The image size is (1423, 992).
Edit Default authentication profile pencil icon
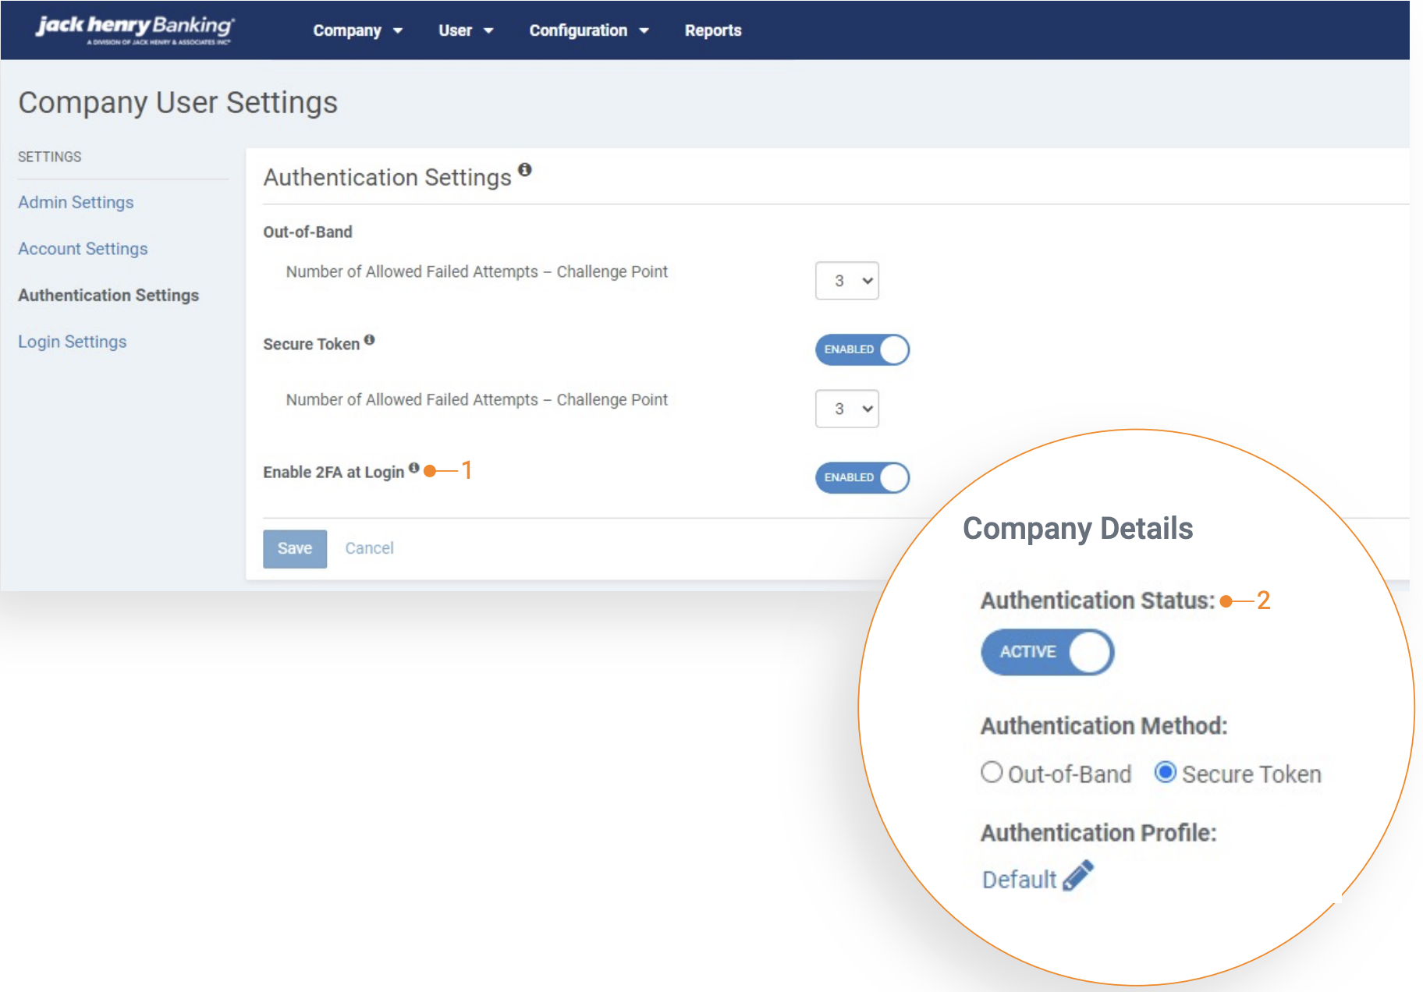(1078, 876)
